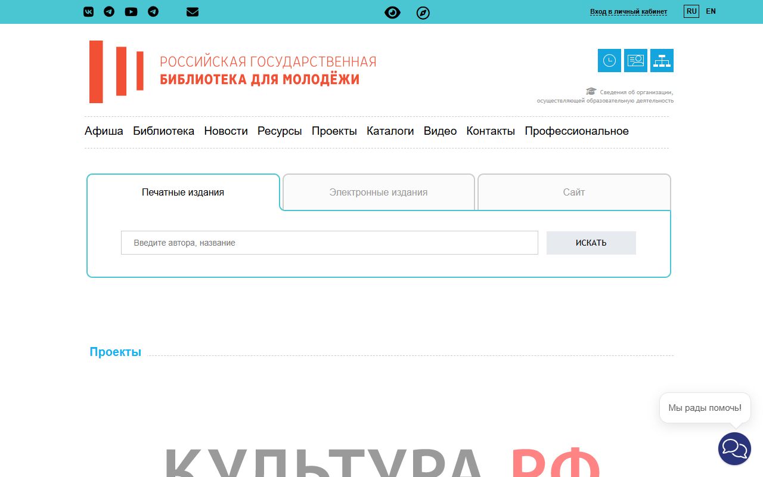763x477 pixels.
Task: Open the VK social network icon
Action: [88, 12]
